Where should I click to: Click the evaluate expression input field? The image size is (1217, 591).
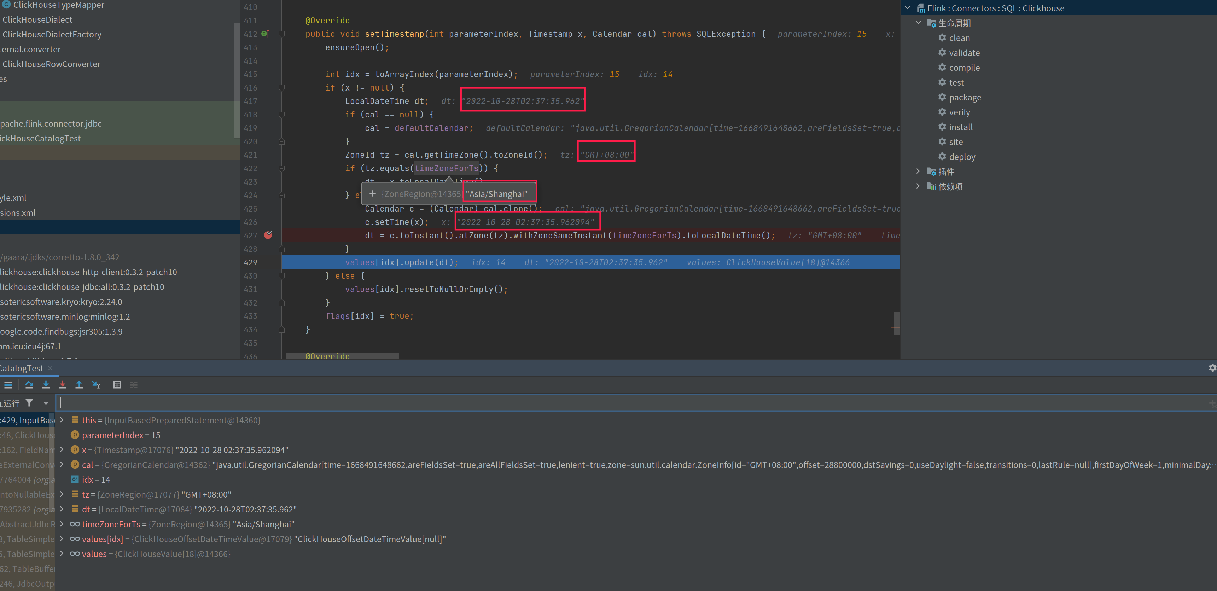614,403
